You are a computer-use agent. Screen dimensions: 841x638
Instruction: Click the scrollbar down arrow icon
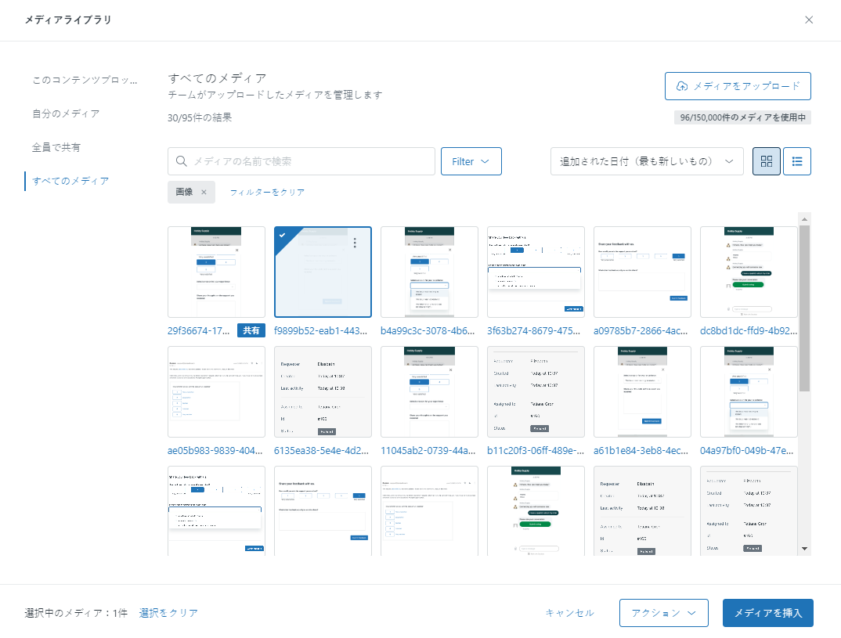click(x=805, y=549)
